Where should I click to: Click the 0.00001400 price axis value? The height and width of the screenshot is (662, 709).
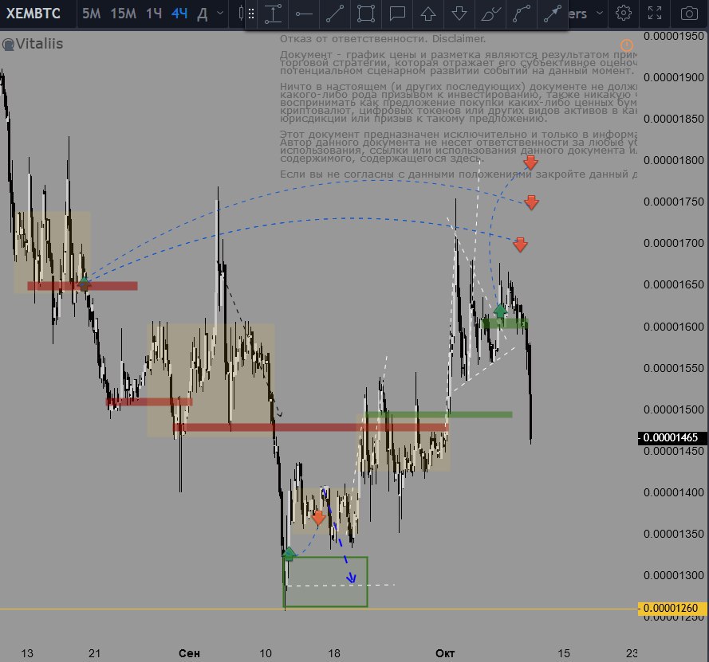674,492
